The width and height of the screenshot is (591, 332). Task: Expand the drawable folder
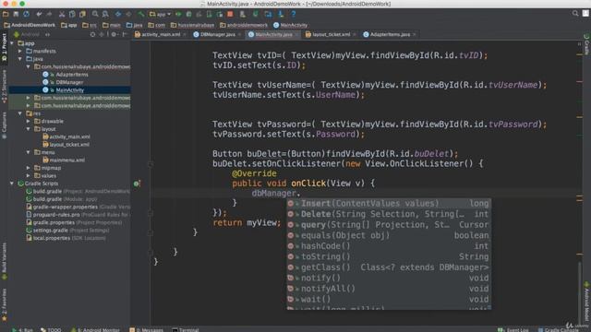pos(29,121)
